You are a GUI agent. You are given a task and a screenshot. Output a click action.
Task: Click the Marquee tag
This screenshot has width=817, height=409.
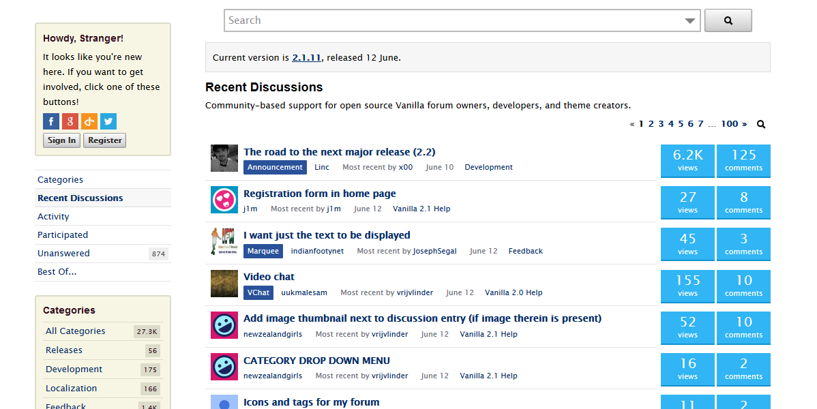click(x=263, y=251)
